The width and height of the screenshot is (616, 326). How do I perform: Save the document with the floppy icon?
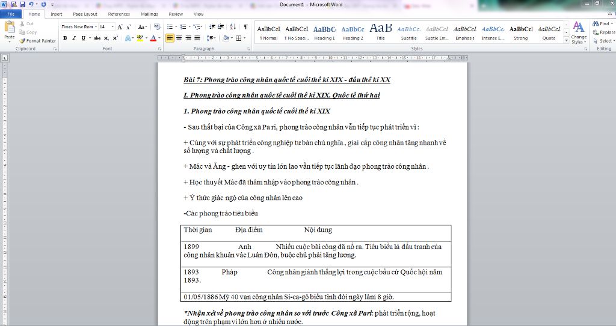point(22,4)
